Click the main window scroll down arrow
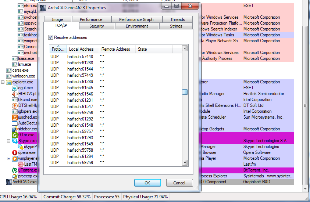Image resolution: width=310 pixels, height=202 pixels. pyautogui.click(x=306, y=188)
